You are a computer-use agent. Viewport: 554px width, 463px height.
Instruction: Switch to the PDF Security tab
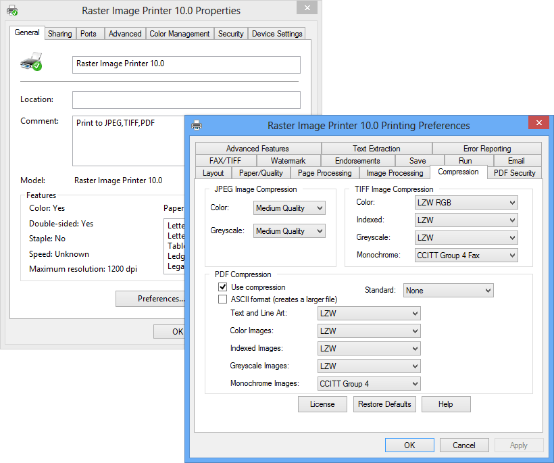pos(514,172)
